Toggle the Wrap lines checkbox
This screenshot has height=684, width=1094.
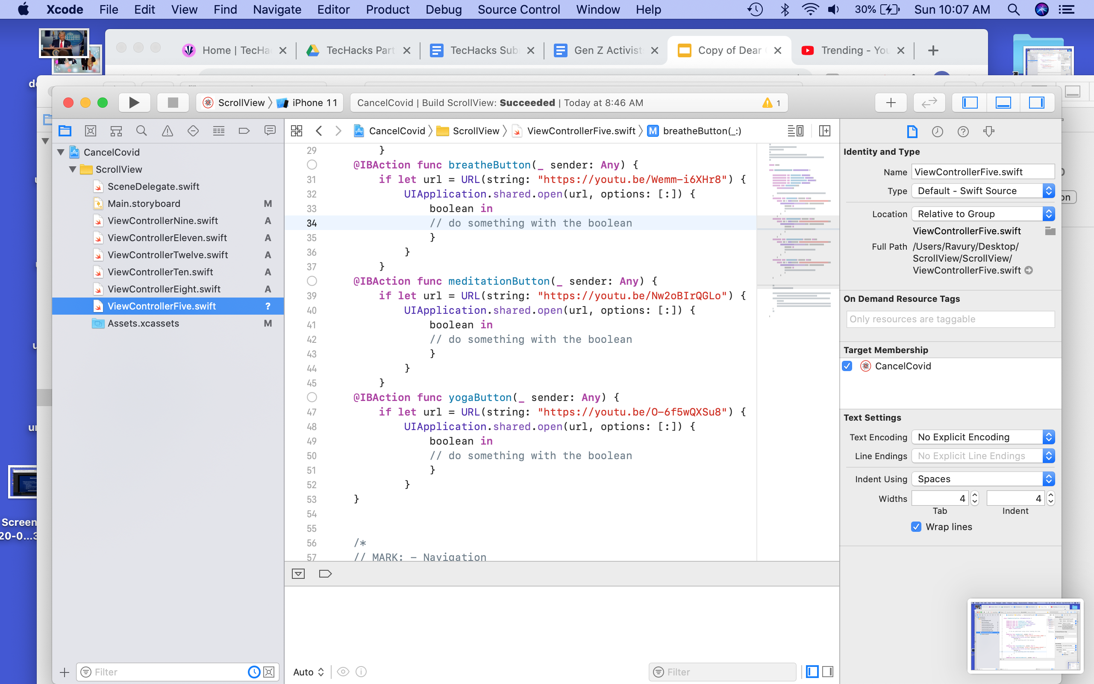coord(916,527)
